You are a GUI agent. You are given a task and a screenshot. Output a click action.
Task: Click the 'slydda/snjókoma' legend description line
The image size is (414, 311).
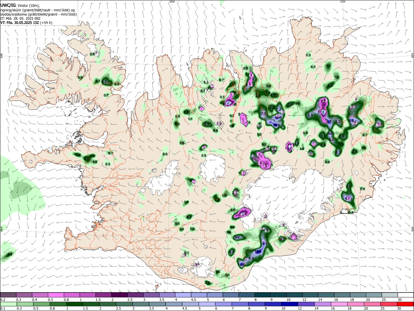point(38,14)
